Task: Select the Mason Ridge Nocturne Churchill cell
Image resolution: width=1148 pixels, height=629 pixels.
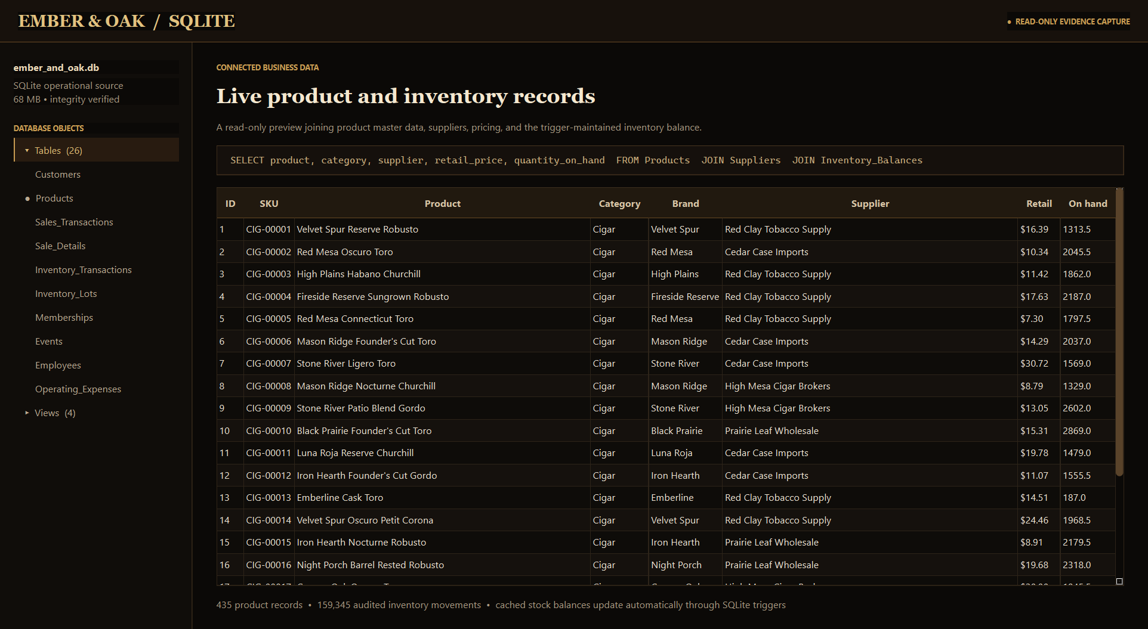Action: (443, 386)
